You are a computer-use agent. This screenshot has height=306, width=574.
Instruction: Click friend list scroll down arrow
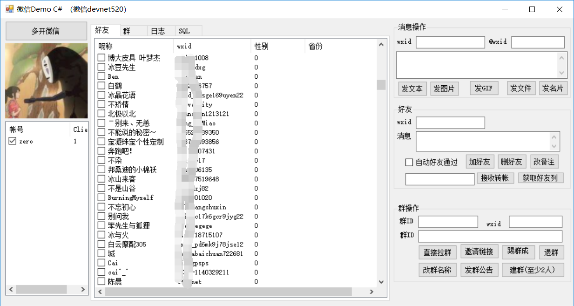(x=381, y=282)
